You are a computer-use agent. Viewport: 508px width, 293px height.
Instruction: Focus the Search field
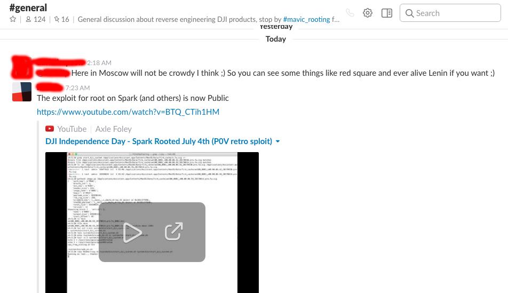[x=450, y=13]
